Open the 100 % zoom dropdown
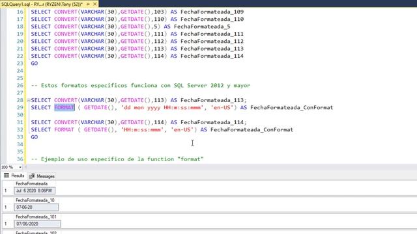This screenshot has width=417, height=234. click(20, 167)
